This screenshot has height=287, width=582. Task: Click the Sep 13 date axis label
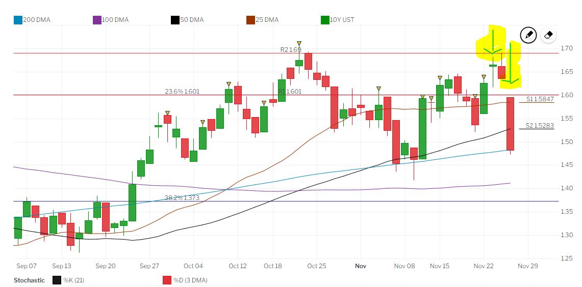tap(61, 266)
